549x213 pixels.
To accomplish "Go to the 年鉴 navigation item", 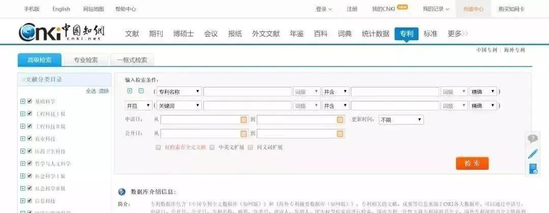I will [297, 34].
